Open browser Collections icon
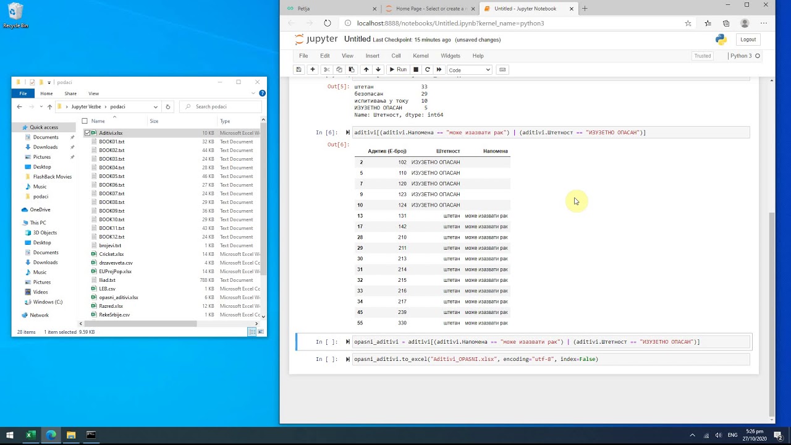Viewport: 791px width, 445px height. [726, 23]
